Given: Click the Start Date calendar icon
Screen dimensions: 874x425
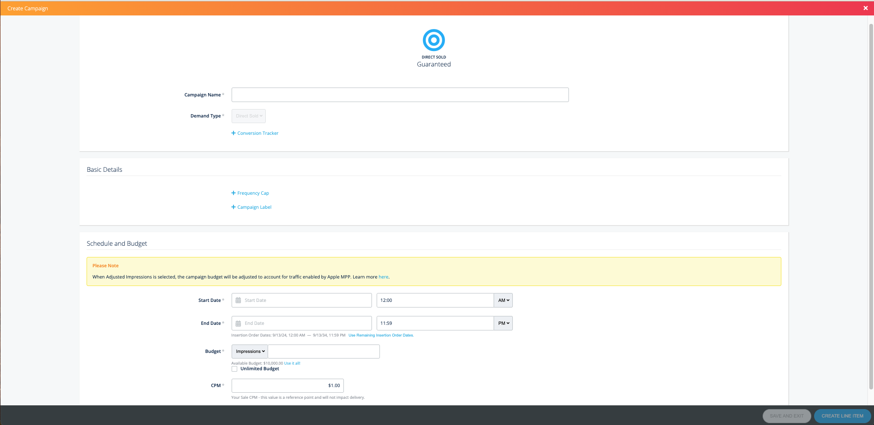Looking at the screenshot, I should pos(238,300).
